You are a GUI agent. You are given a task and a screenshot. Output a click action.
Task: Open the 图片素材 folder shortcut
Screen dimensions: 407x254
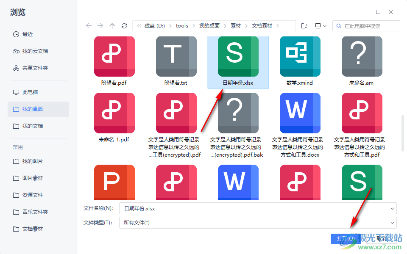tap(39, 178)
